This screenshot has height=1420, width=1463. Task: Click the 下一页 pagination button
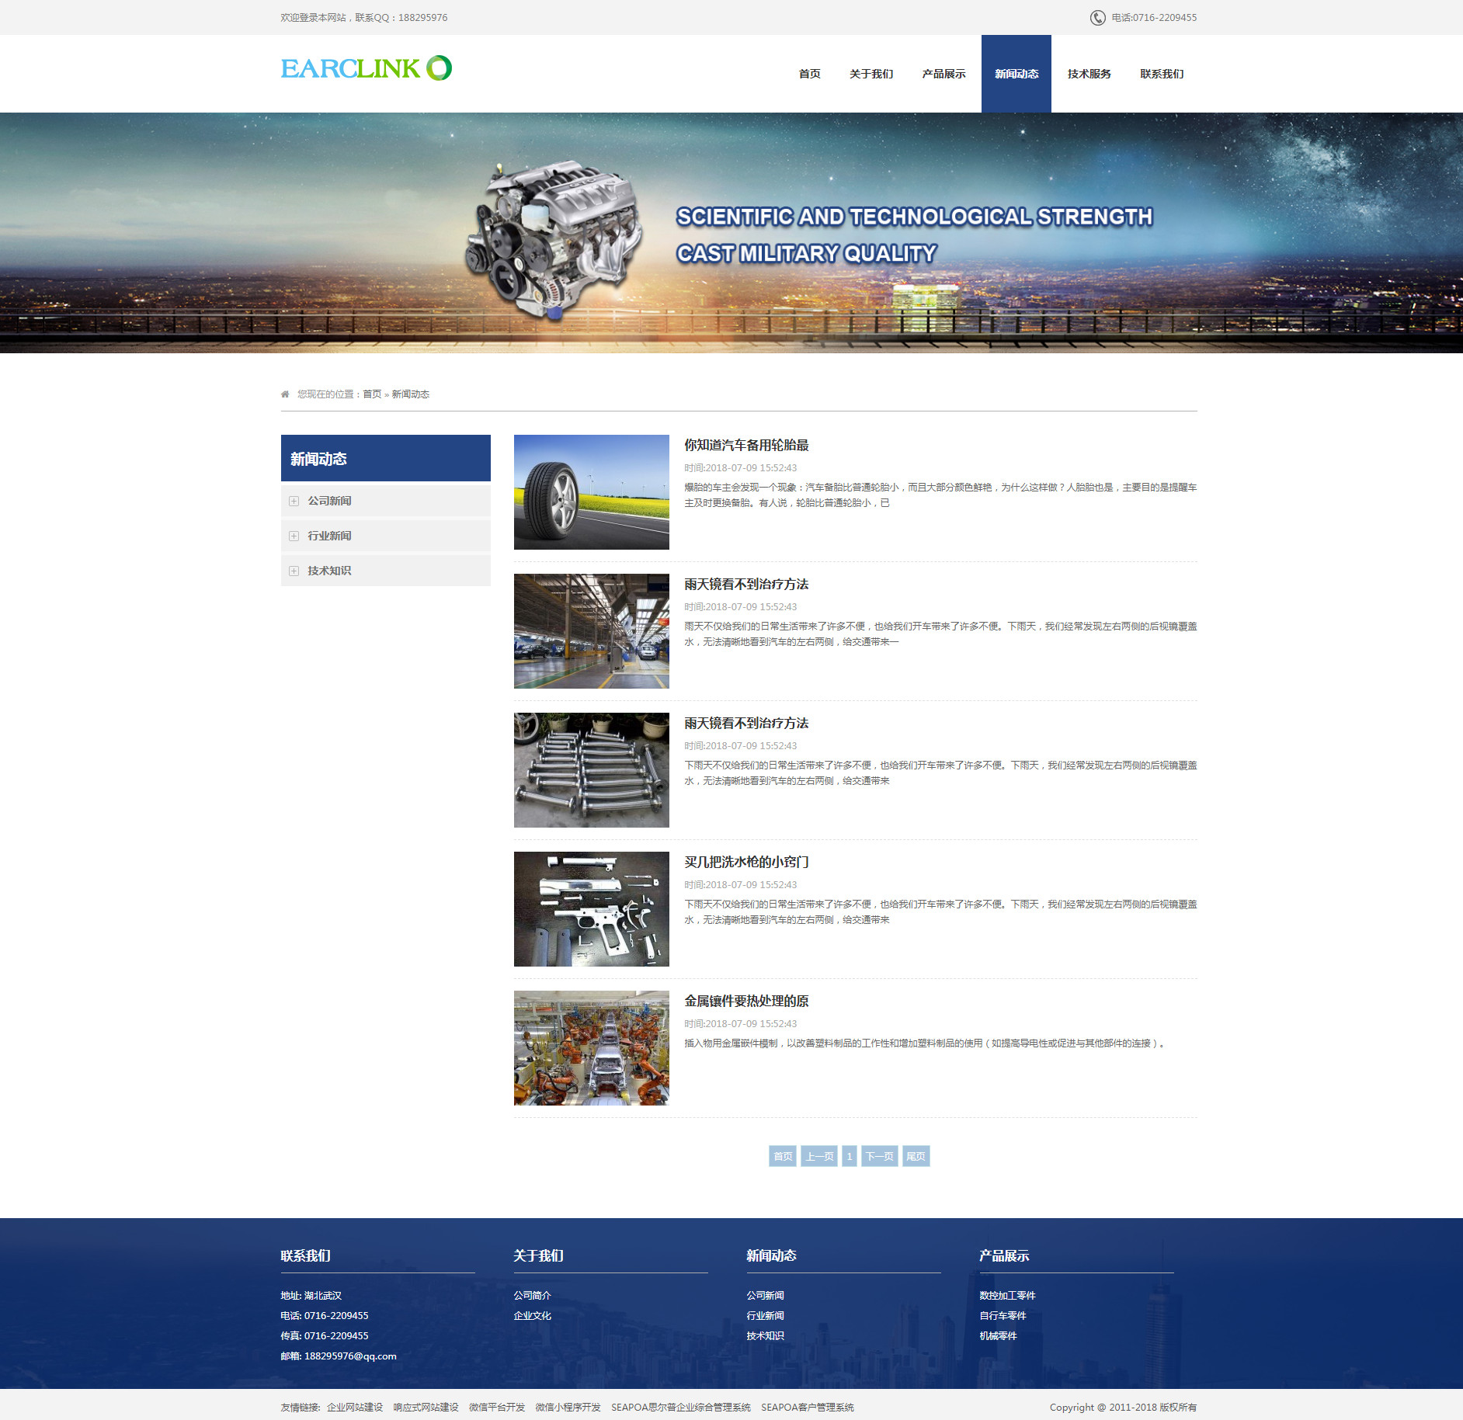point(879,1156)
